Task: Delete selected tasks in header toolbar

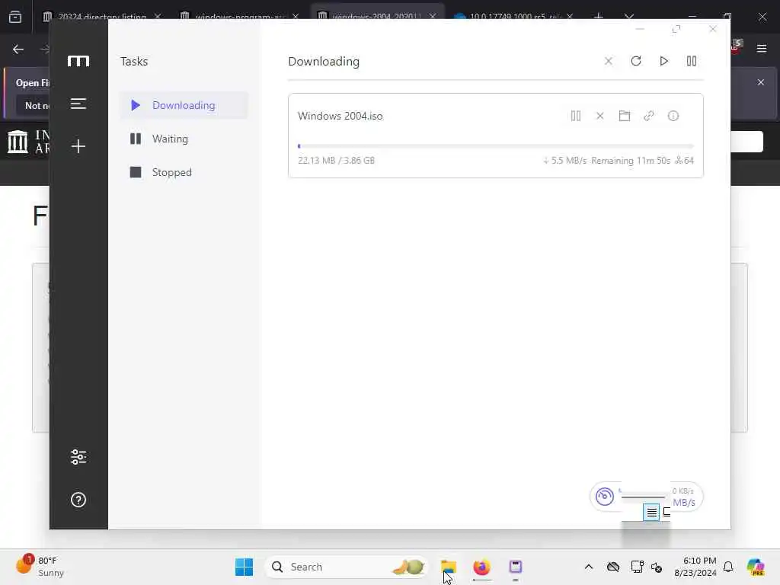Action: click(x=609, y=61)
